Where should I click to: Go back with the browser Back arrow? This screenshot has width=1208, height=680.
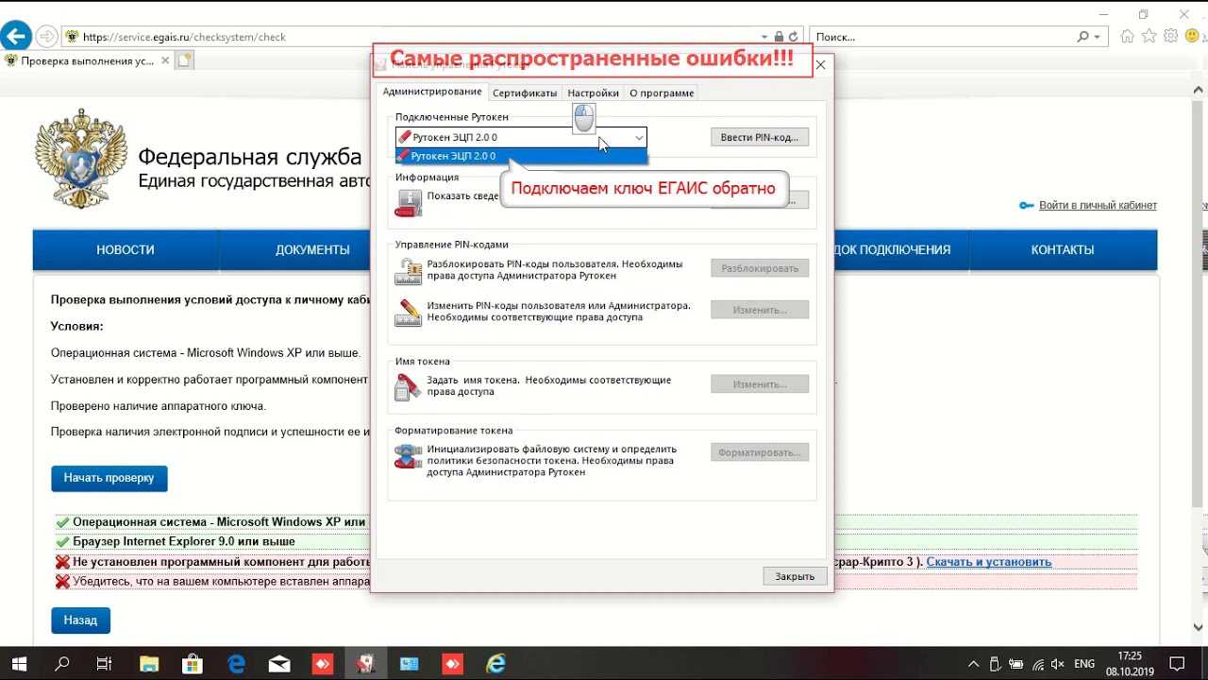pyautogui.click(x=16, y=37)
